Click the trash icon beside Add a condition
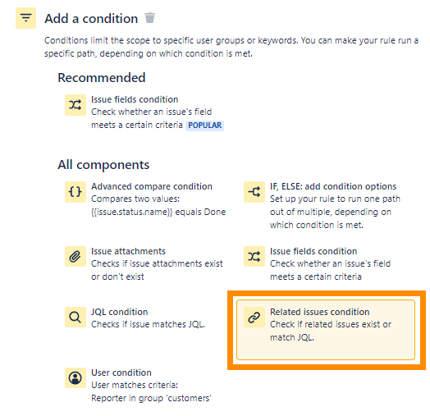 click(x=149, y=18)
